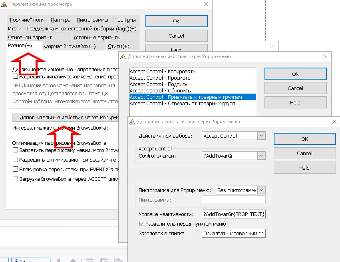The width and height of the screenshot is (340, 262).
Task: Enable Разрешить динамическое изменение checkbox
Action: (x=16, y=76)
